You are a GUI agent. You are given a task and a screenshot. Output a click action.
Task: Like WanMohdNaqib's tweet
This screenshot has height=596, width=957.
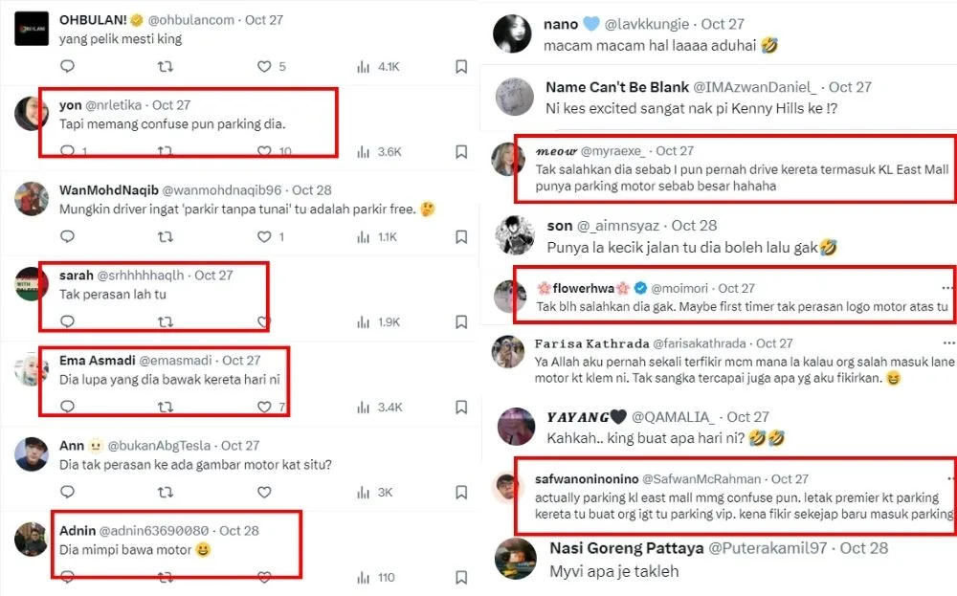point(265,236)
